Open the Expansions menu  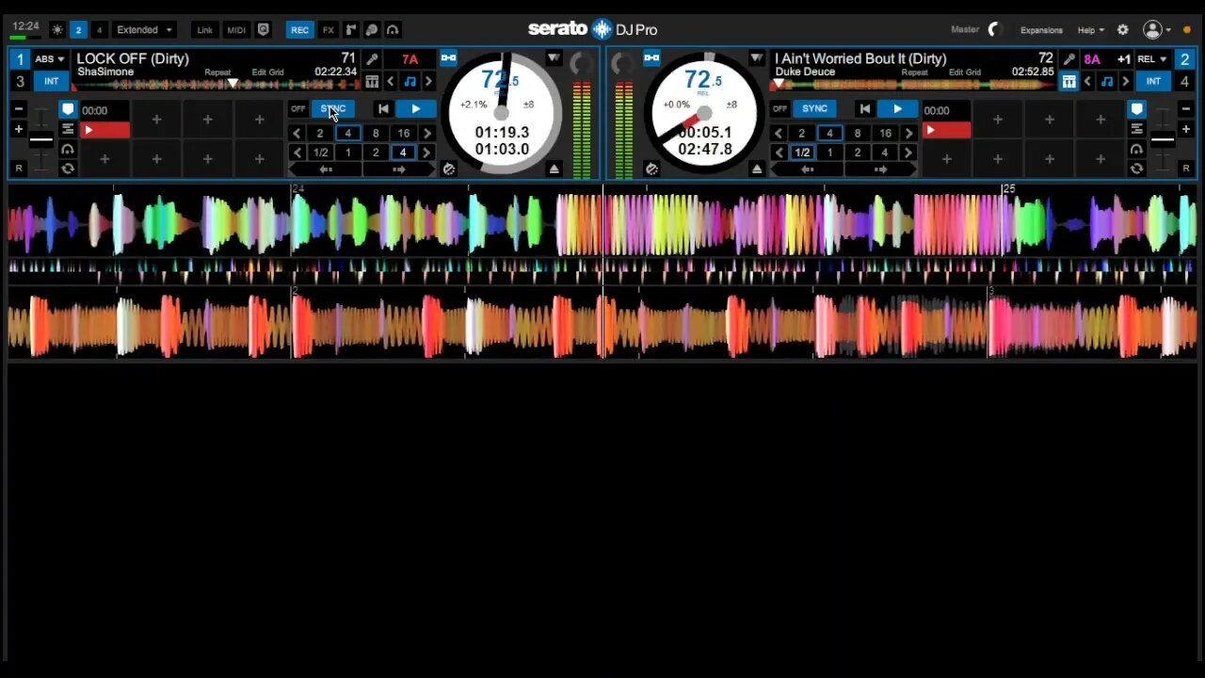[1041, 30]
